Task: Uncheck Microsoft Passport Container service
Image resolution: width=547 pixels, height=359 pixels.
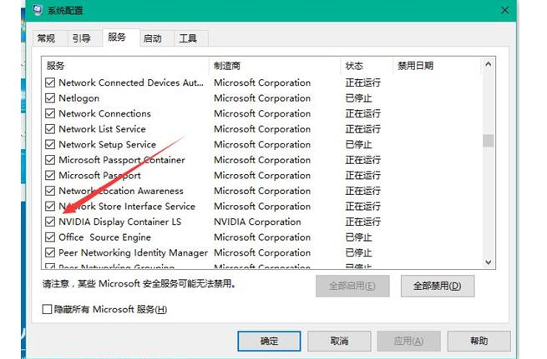Action: (x=50, y=160)
